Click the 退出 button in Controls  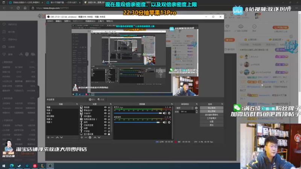(211, 125)
